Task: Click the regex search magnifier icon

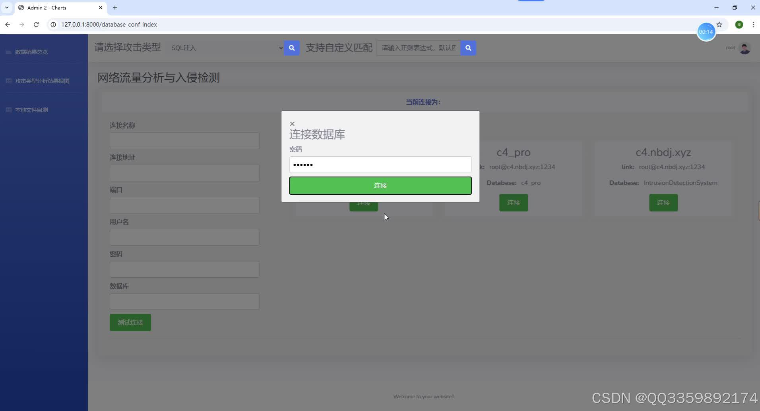Action: [468, 48]
